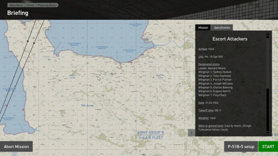Viewport: 278px width, 156px height.
Task: Return to Planning Room breadcrumb
Action: click(x=47, y=5)
